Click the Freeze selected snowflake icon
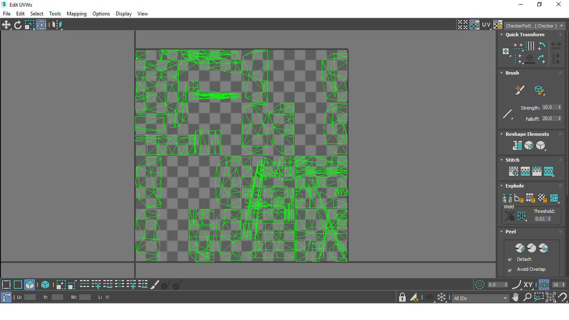The width and height of the screenshot is (569, 320). [x=442, y=297]
